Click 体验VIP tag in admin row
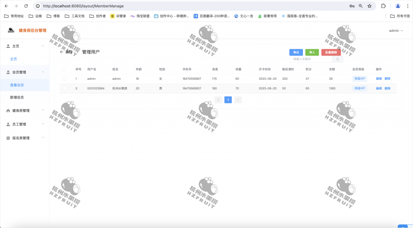This screenshot has height=228, width=413. coord(359,79)
